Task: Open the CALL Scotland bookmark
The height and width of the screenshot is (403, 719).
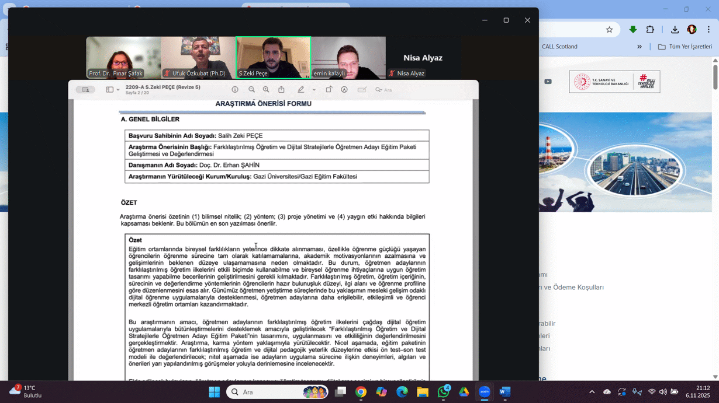Action: (559, 47)
